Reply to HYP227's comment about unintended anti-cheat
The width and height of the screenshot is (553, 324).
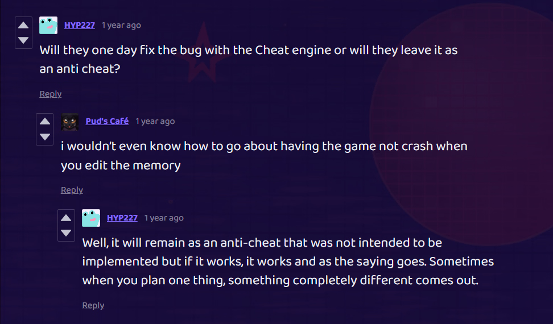tap(93, 305)
